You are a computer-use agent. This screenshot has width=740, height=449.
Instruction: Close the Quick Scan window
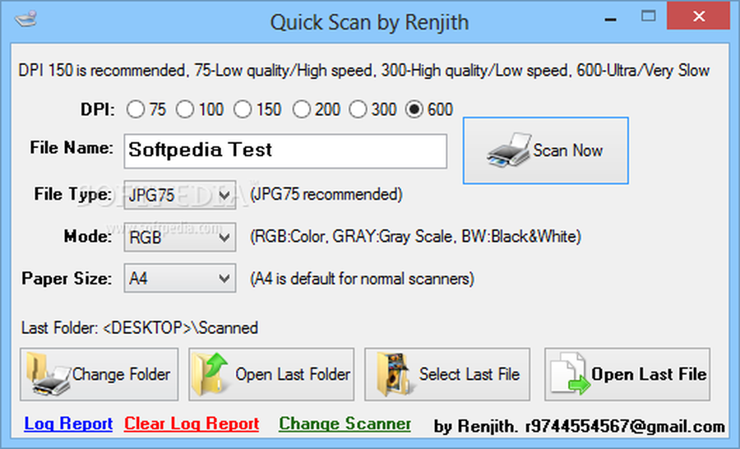(699, 16)
